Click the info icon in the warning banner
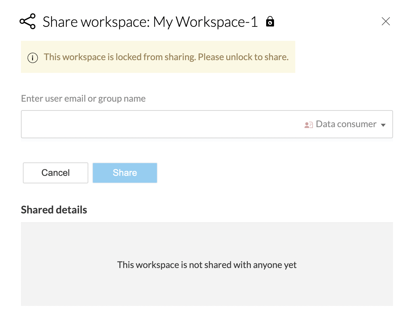 33,58
